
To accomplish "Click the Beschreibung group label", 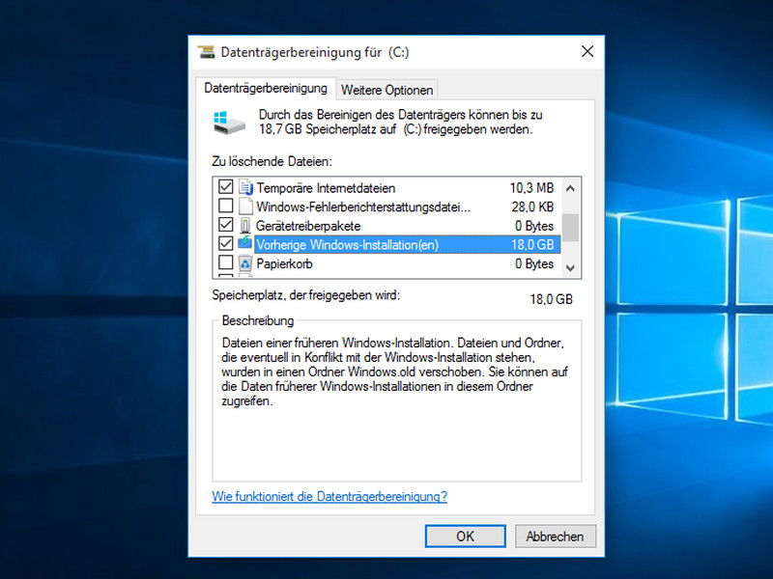I will (x=258, y=321).
